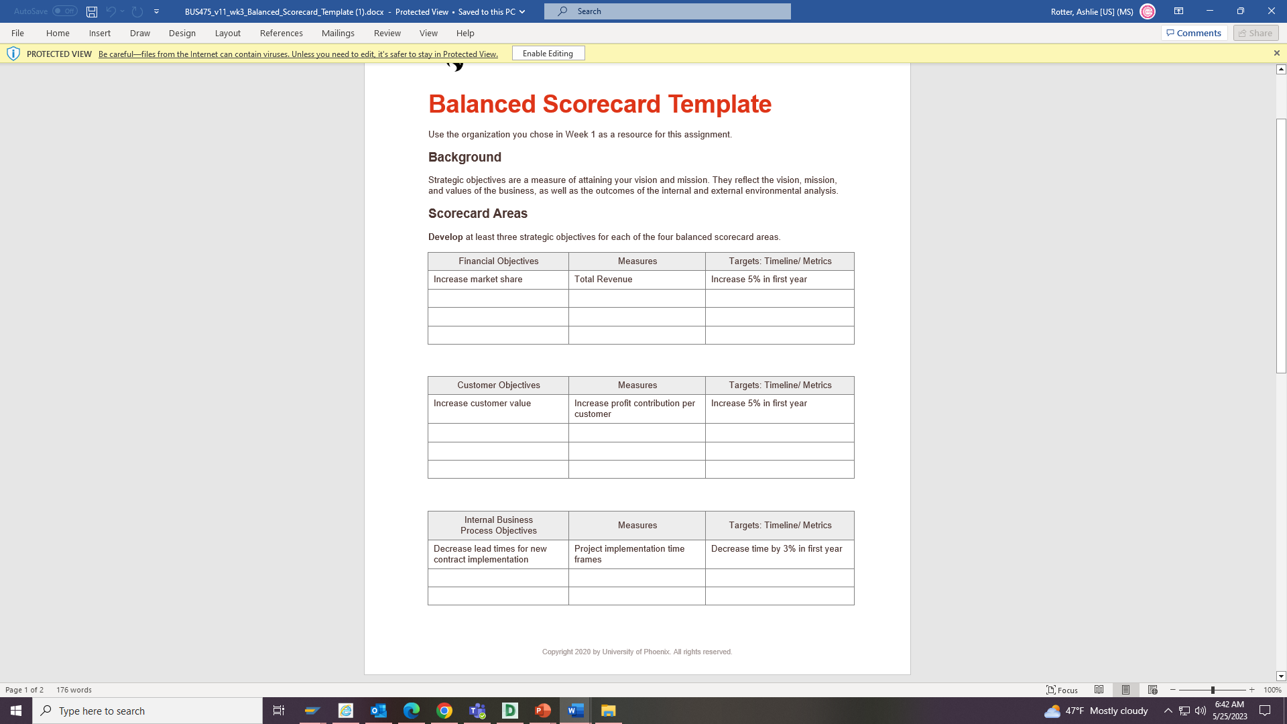Image resolution: width=1287 pixels, height=724 pixels.
Task: Close the Protected View message bar
Action: click(1276, 54)
